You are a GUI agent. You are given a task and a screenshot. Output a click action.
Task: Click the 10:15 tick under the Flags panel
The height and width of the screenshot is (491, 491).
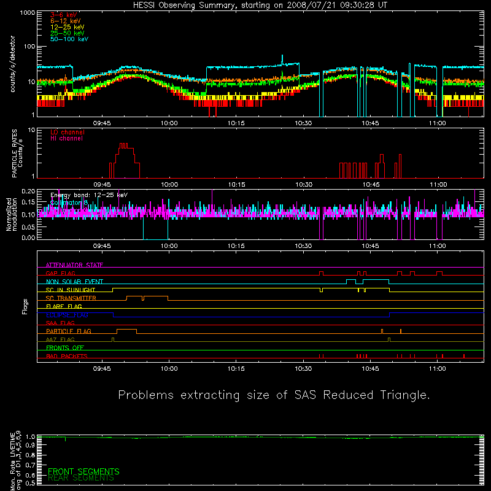tap(236, 369)
